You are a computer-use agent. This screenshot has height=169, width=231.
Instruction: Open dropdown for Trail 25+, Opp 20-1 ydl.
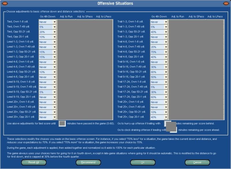(166, 117)
